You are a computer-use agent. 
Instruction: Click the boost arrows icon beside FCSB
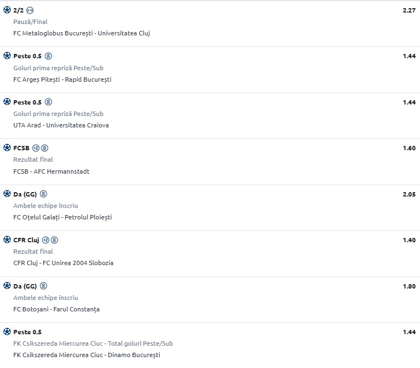[x=45, y=148]
